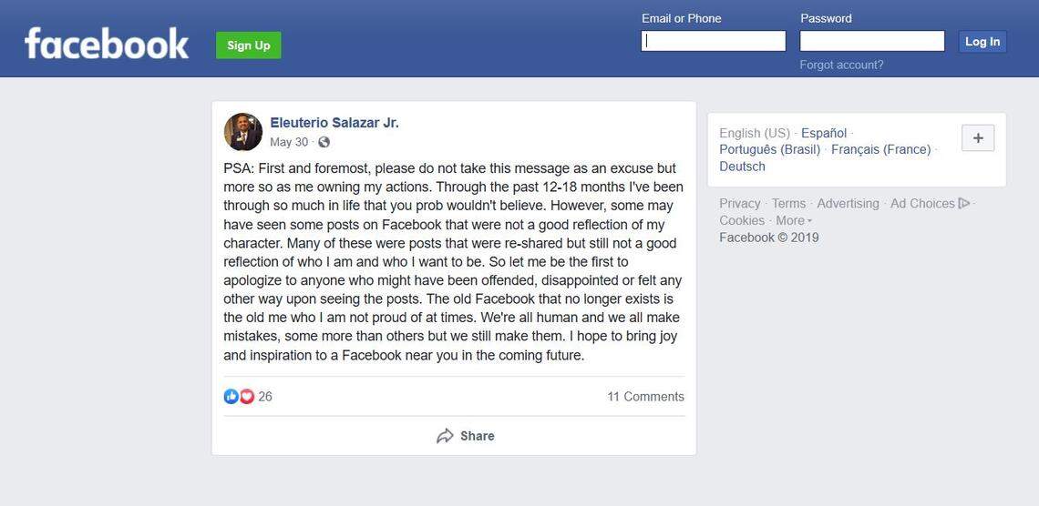Open the poster's profile picture

[x=243, y=132]
